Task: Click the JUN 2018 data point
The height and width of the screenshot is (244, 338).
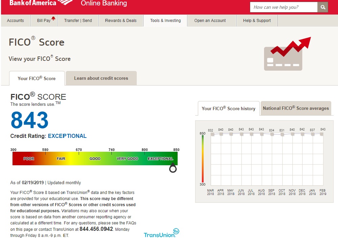Action: click(241, 134)
